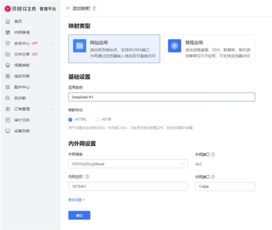Expand the 订单管理 submenu chevron
Viewport: 272px width, 230px height.
pyautogui.click(x=51, y=109)
